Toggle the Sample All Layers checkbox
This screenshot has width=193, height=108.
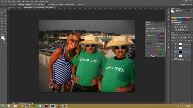pyautogui.click(x=65, y=4)
